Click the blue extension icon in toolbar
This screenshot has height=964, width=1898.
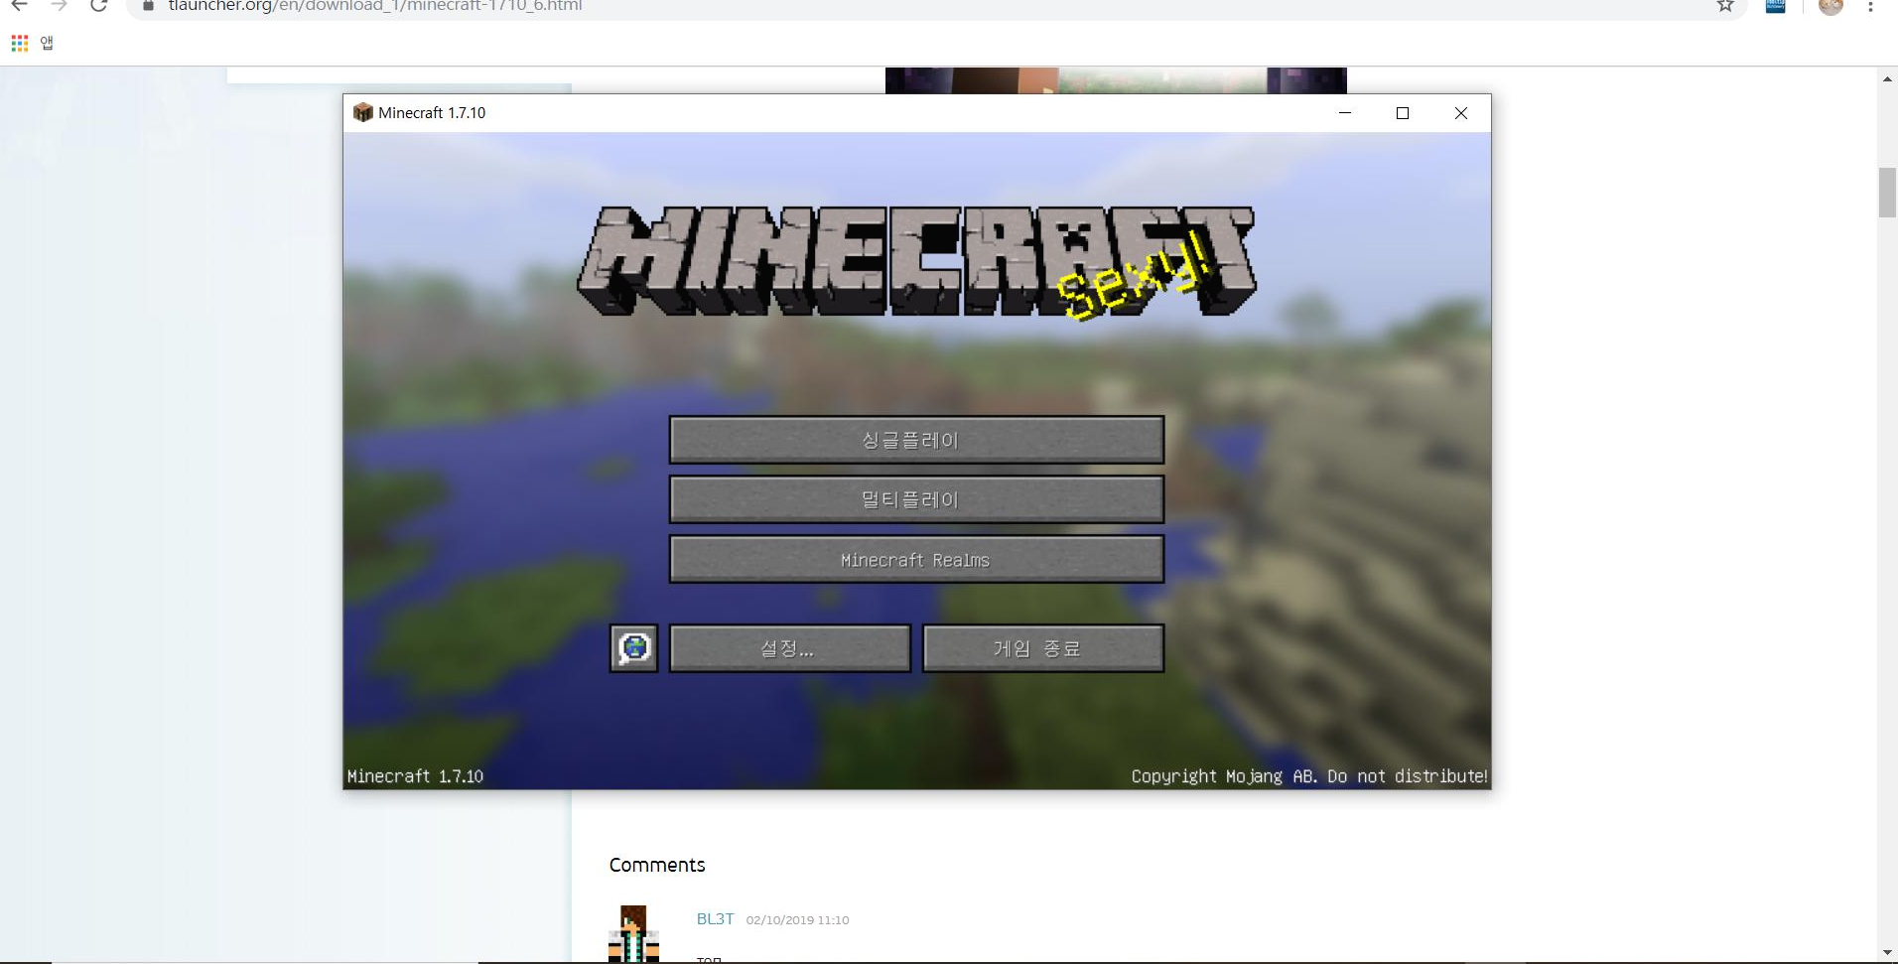click(1776, 6)
